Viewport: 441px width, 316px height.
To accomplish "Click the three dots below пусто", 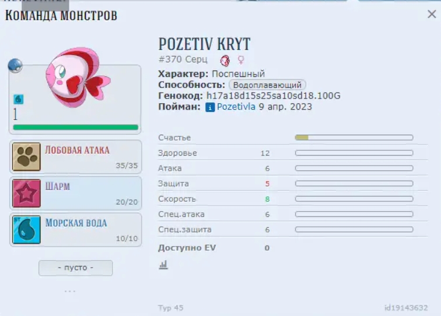I will tap(70, 292).
